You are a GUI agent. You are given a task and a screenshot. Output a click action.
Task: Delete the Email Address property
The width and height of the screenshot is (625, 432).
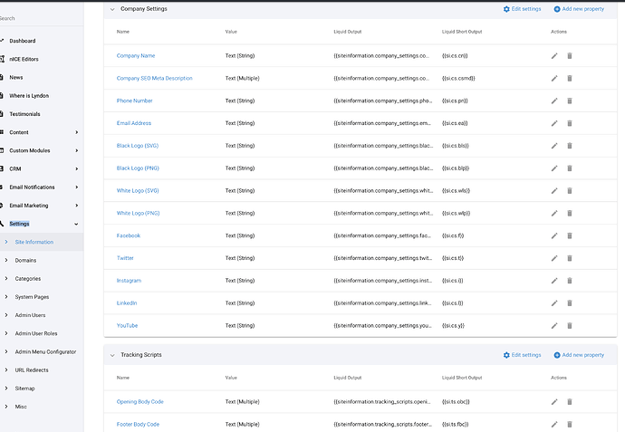coord(570,123)
